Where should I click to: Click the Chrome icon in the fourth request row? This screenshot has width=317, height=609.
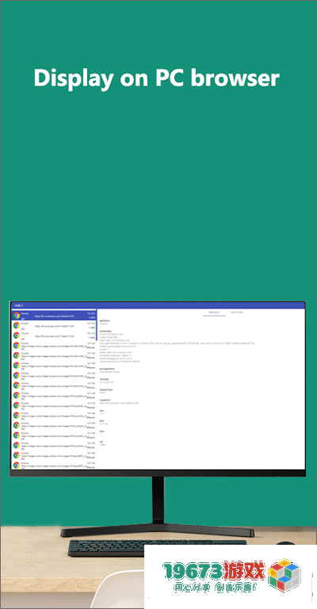[17, 345]
